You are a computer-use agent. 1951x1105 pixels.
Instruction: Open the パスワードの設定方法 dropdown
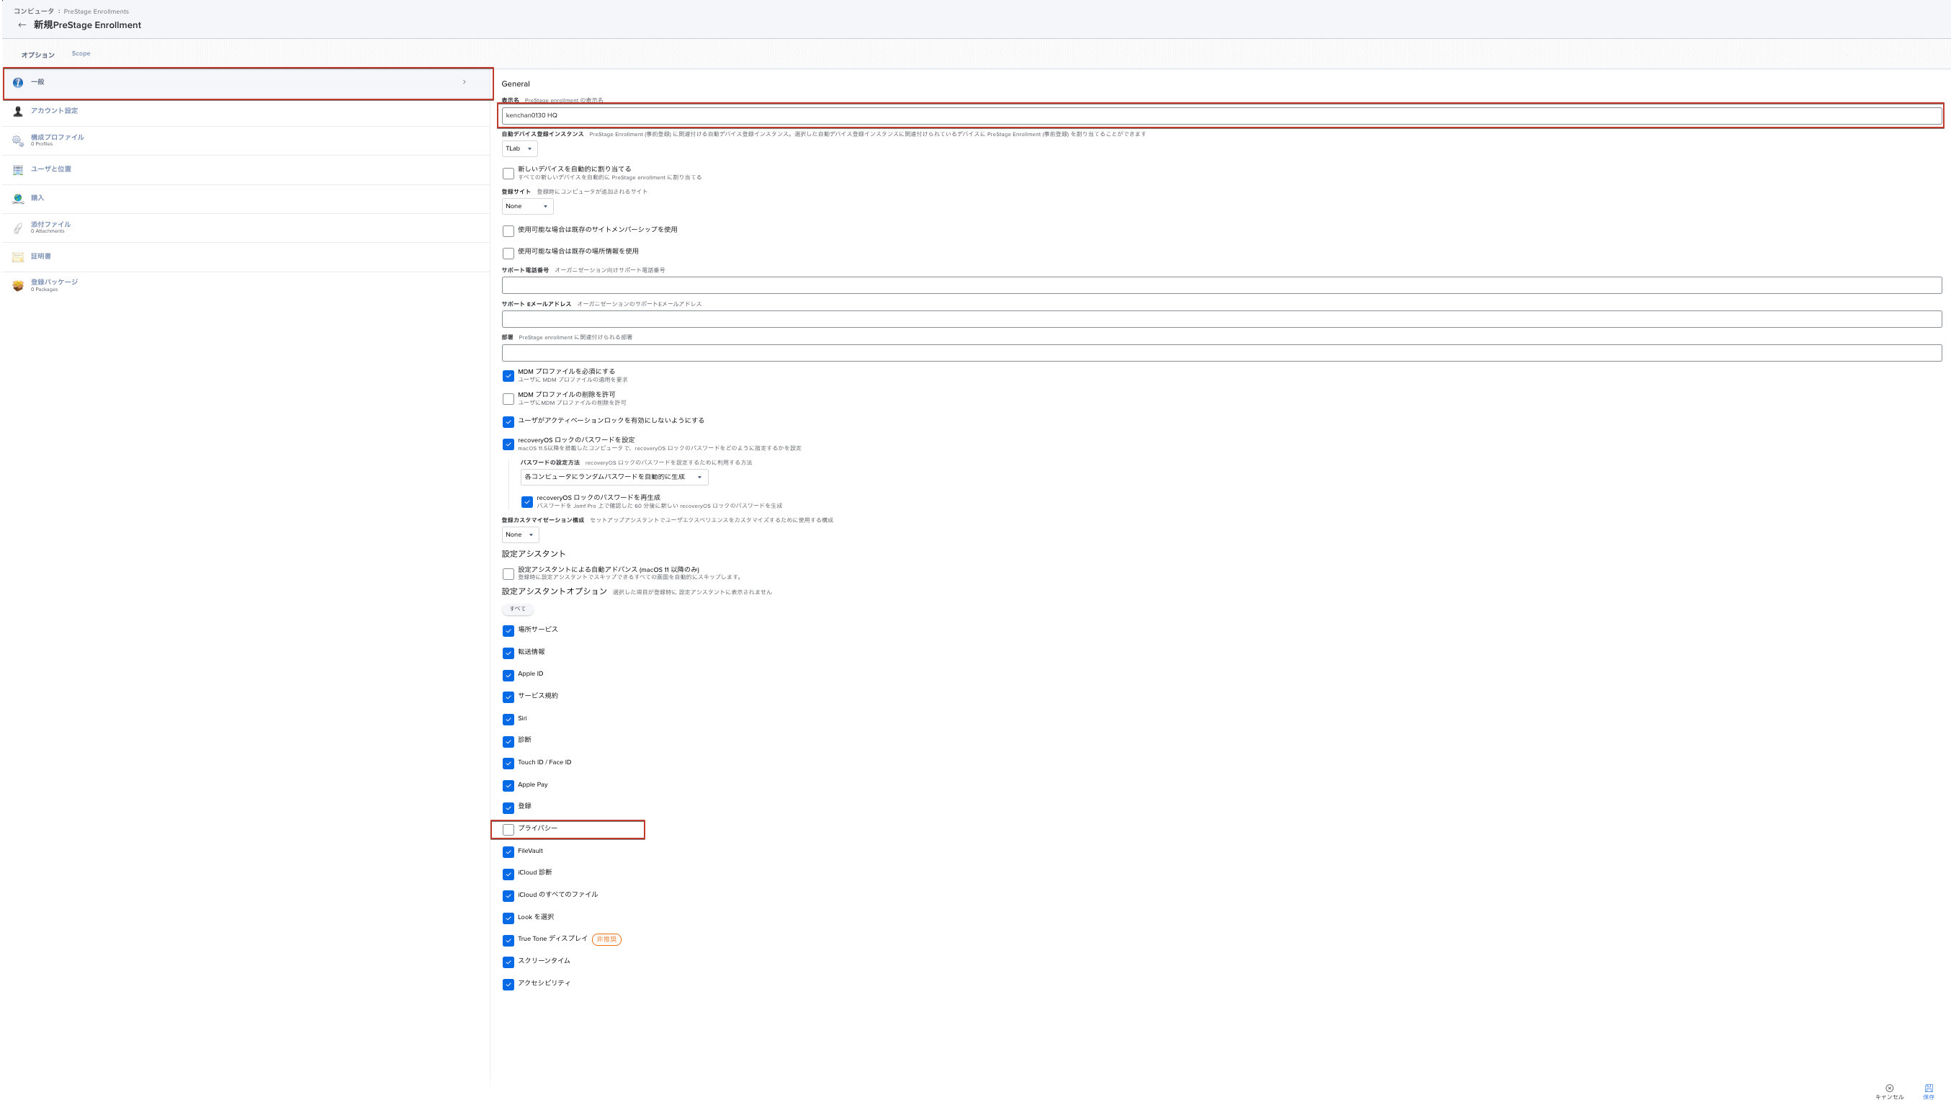614,478
